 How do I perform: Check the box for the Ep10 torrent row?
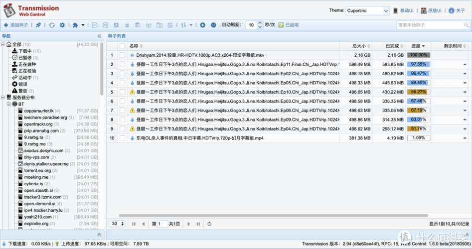pos(122,92)
